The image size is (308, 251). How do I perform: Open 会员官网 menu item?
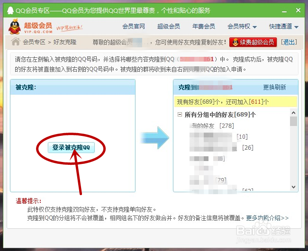click(x=134, y=27)
